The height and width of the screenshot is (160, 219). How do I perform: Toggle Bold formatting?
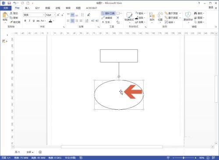point(25,21)
